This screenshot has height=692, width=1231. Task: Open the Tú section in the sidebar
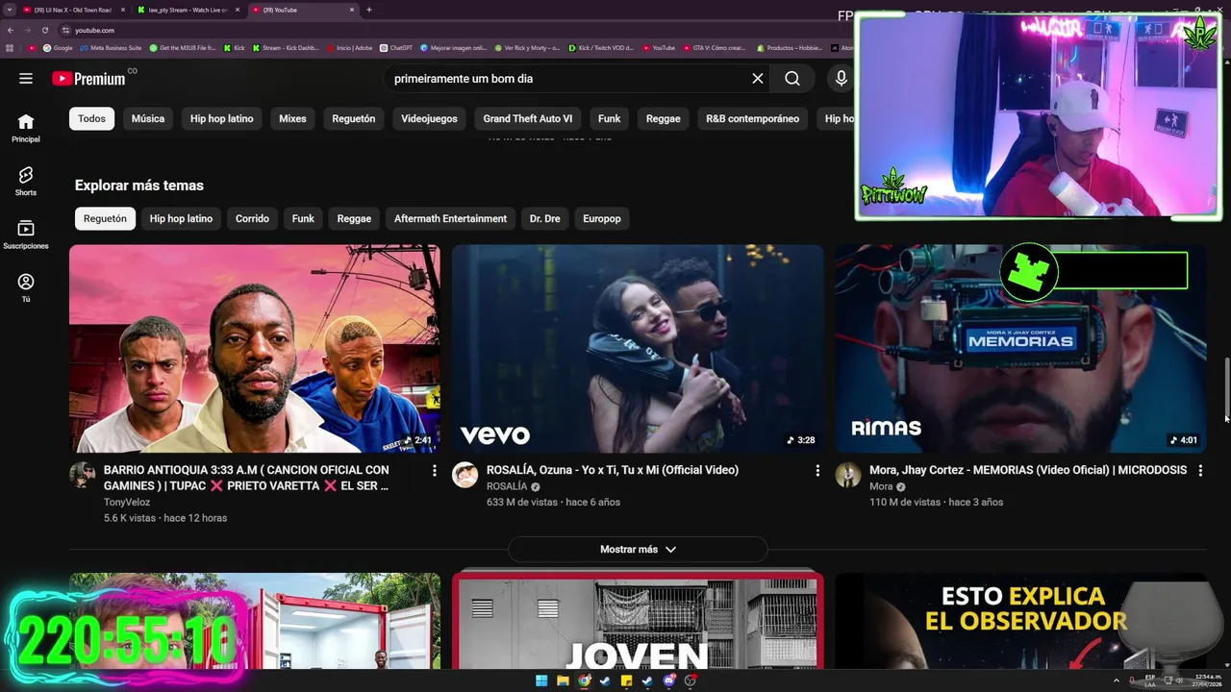(26, 287)
